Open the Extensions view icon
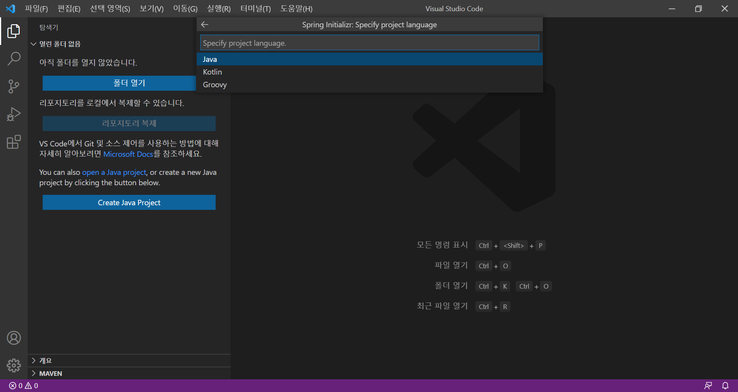738x392 pixels. [14, 142]
